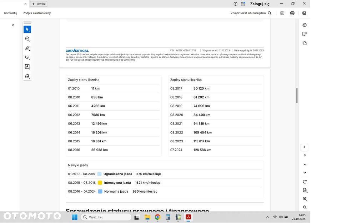
Task: Open the apps grid icon
Action: click(243, 4)
